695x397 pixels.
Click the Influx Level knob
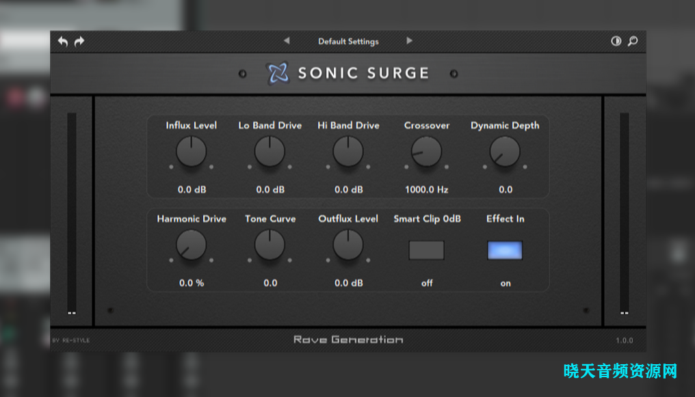coord(192,152)
